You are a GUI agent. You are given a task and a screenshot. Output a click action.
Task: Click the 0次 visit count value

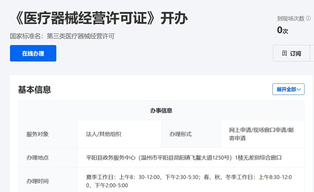(x=283, y=30)
